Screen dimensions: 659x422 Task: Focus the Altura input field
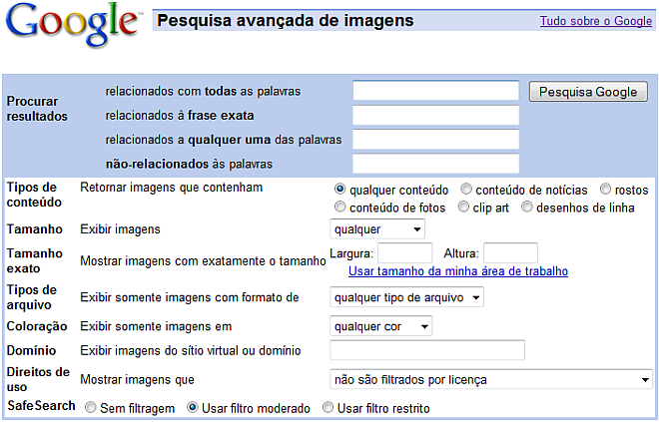(x=510, y=253)
